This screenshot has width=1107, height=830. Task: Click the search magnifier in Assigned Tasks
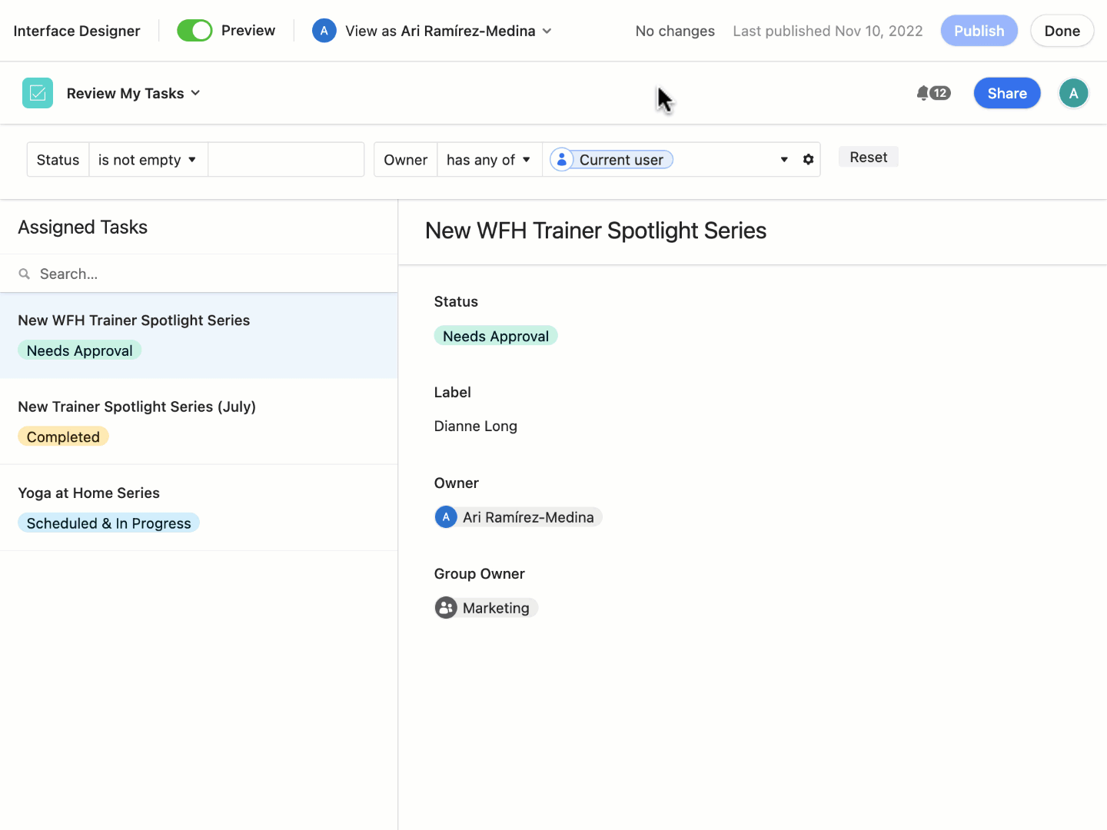(x=24, y=274)
